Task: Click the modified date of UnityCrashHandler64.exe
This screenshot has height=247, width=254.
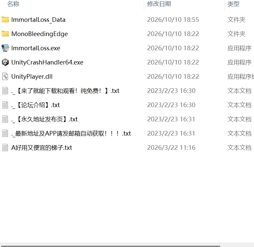Action: pyautogui.click(x=173, y=62)
